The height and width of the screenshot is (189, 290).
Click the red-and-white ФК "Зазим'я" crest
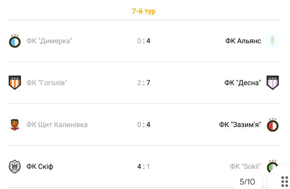273,125
